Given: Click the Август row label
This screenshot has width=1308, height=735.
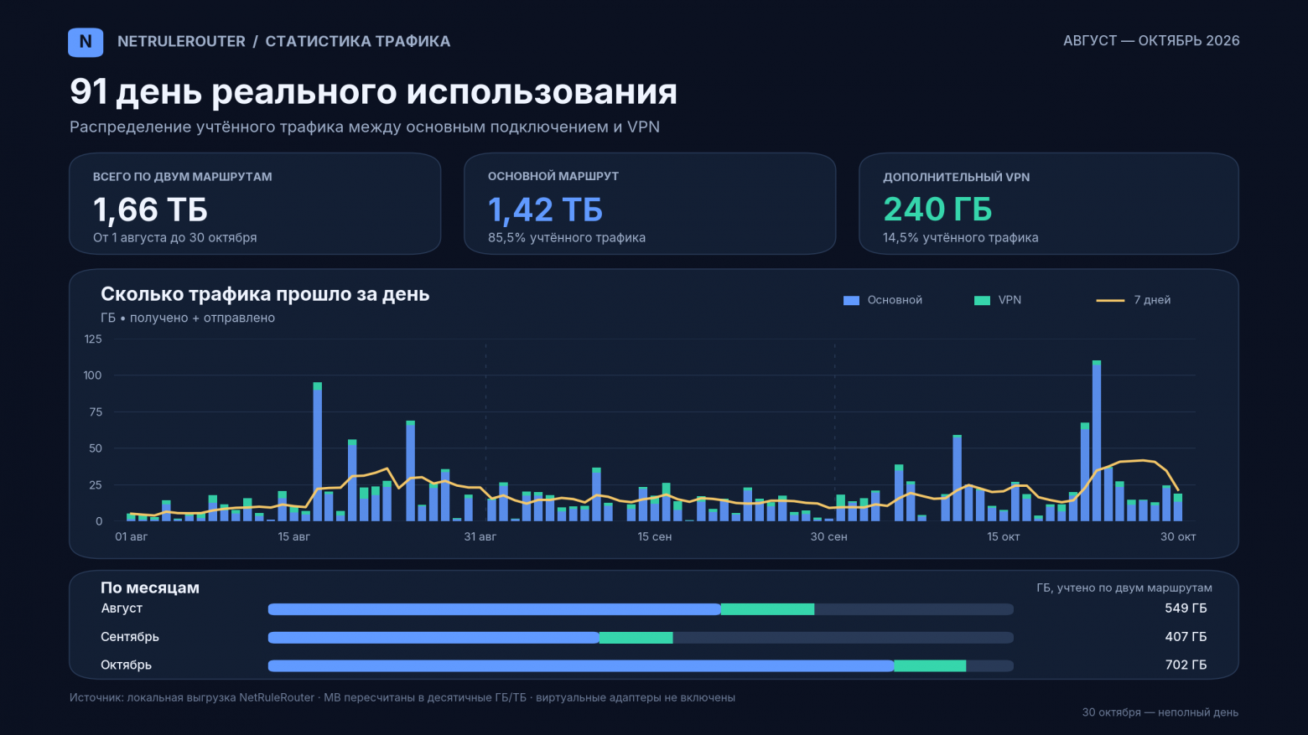Looking at the screenshot, I should (x=122, y=608).
